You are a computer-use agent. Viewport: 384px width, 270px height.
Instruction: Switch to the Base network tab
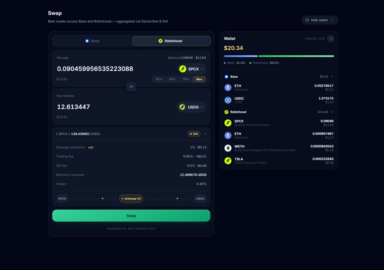coord(92,41)
